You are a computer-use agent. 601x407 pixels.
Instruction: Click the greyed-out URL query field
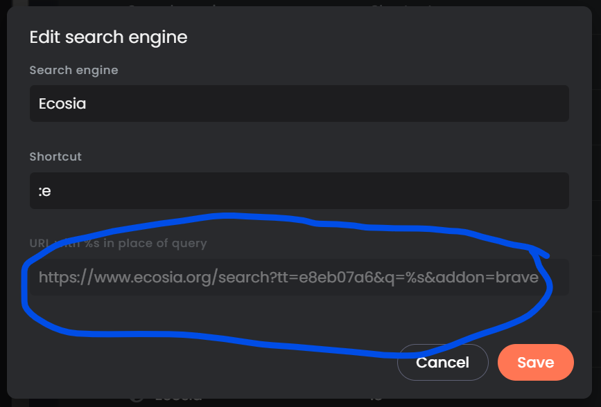coord(299,278)
